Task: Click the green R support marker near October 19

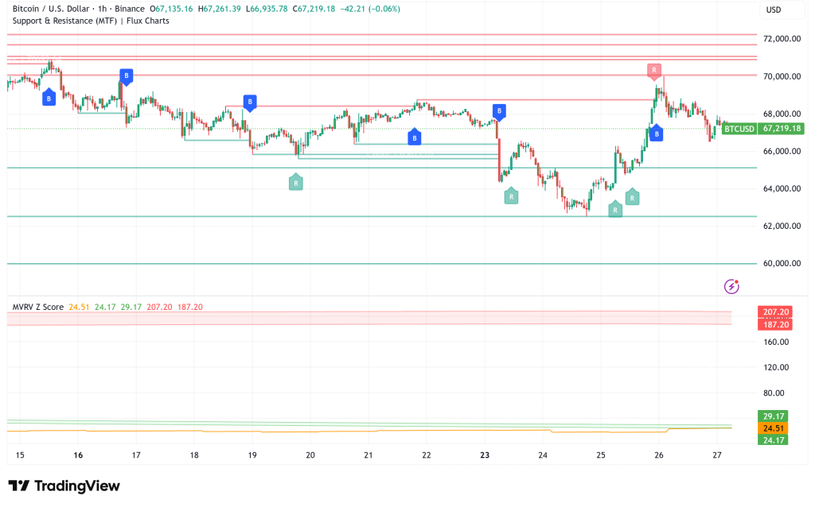Action: tap(296, 182)
